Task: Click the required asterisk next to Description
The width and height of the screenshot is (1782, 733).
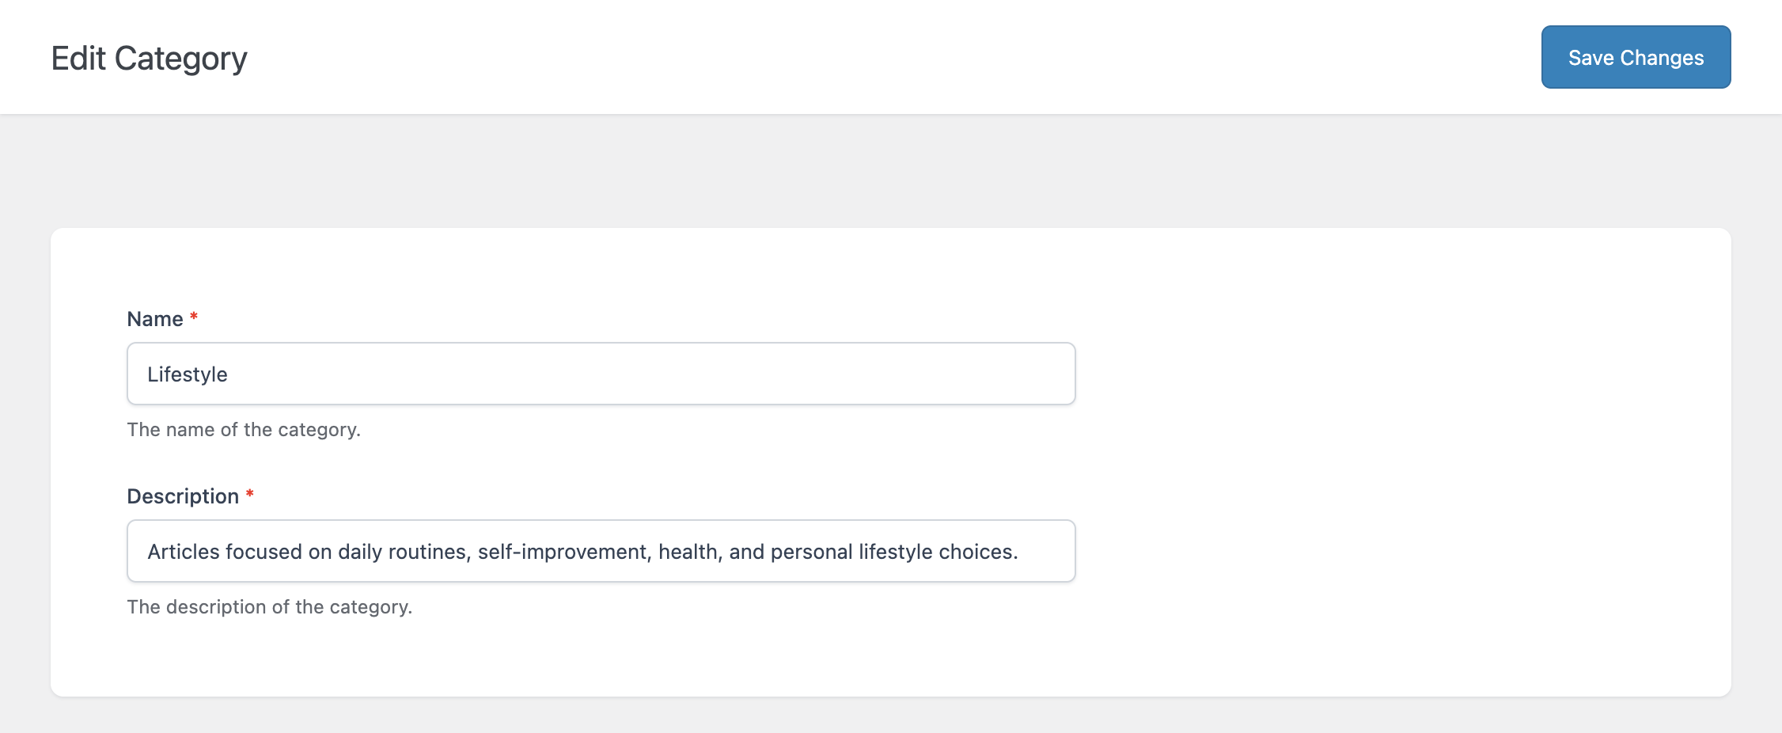Action: 249,494
